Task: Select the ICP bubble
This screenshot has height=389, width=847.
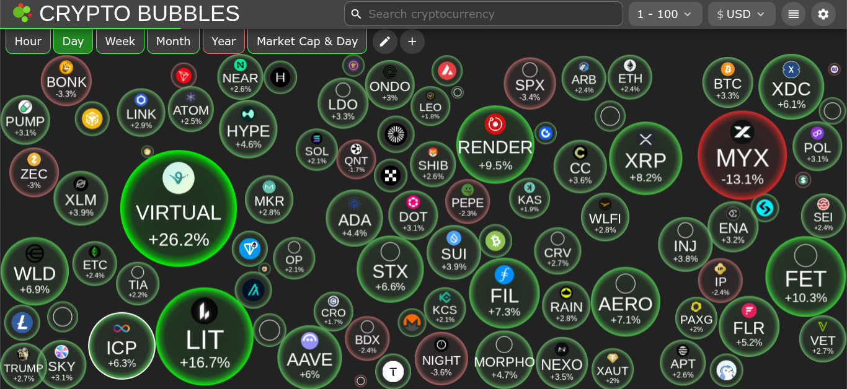Action: 122,346
